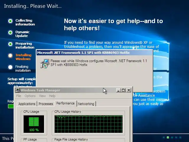189x142 pixels.
Task: Click the 'Installing.. Please Wait...' heading
Action: 33,6
